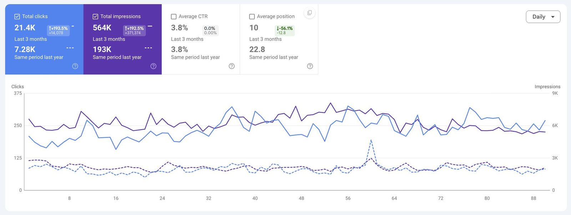Click day 48 on the x-axis
The image size is (571, 215).
pos(302,198)
